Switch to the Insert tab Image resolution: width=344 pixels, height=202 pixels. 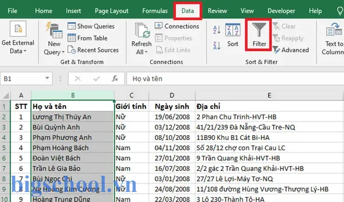point(73,11)
